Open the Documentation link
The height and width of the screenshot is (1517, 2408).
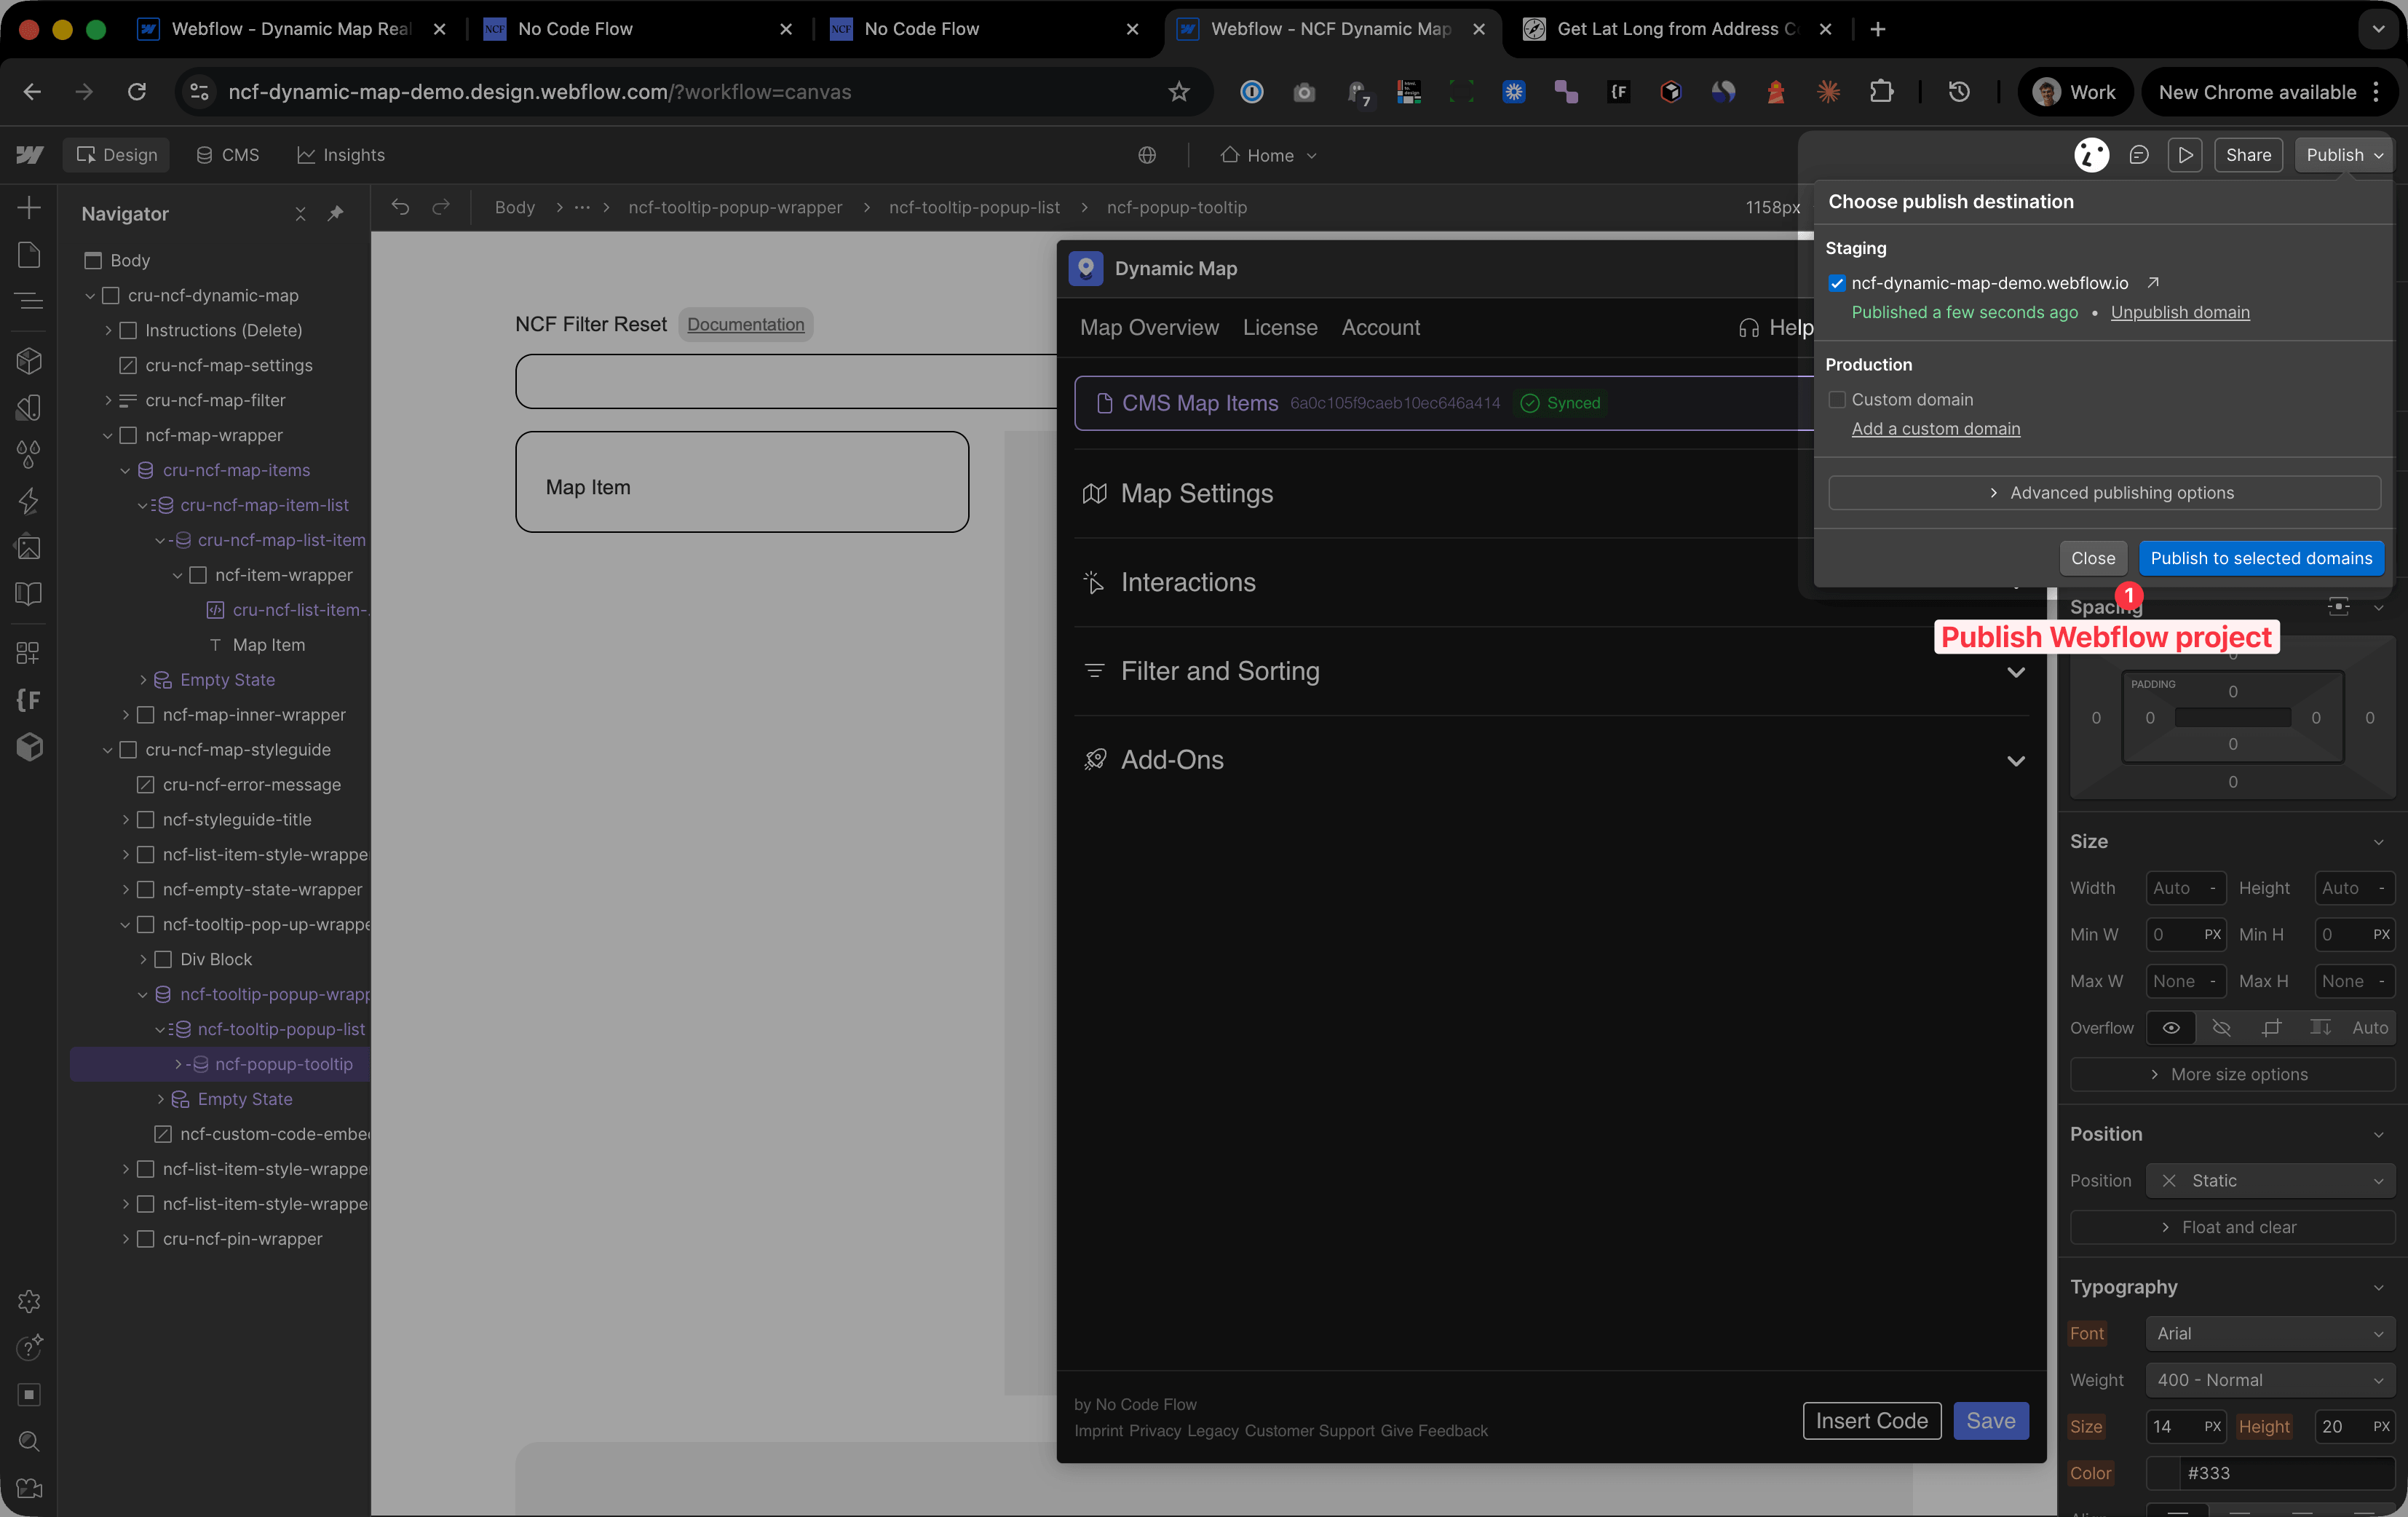pos(745,324)
